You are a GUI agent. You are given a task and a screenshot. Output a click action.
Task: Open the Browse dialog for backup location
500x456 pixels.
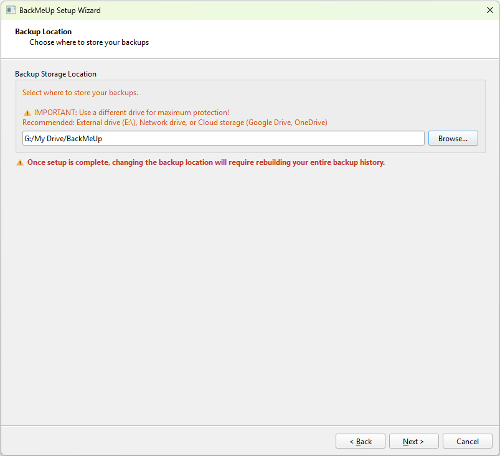pyautogui.click(x=453, y=138)
